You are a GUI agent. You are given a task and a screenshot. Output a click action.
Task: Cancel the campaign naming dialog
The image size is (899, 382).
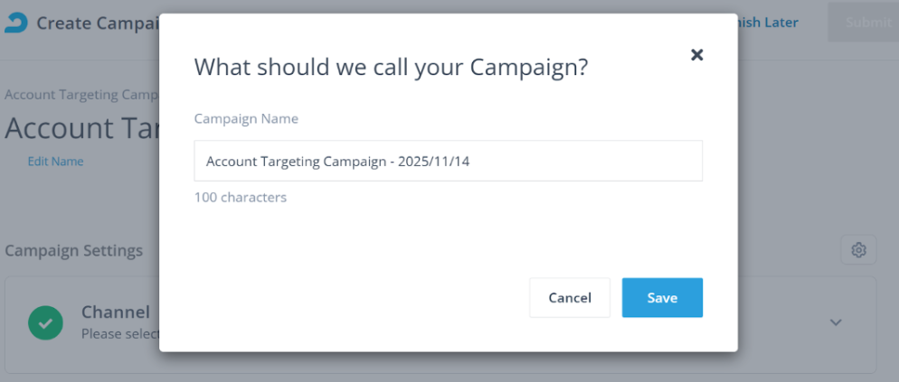pyautogui.click(x=570, y=298)
